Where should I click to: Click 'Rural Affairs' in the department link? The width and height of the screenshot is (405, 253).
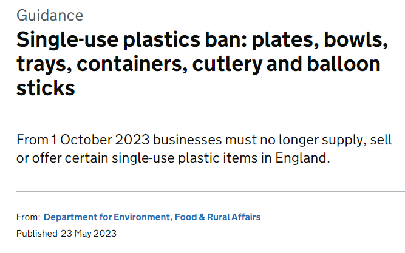(x=234, y=217)
